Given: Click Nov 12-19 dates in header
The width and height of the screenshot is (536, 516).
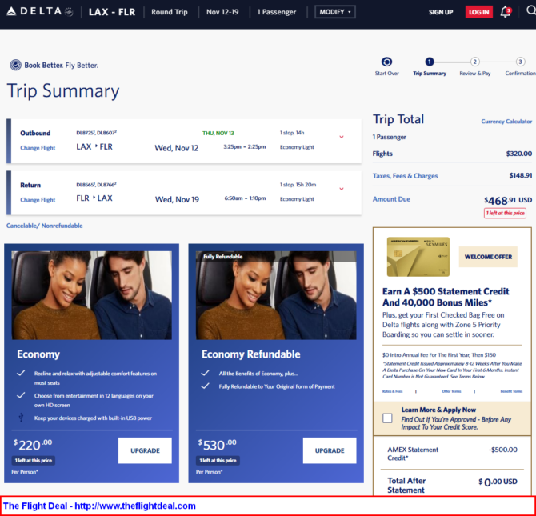Looking at the screenshot, I should 222,12.
